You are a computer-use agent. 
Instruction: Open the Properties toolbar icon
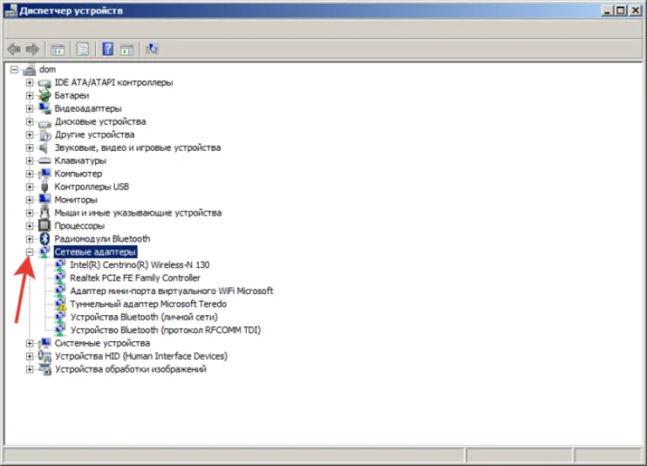point(83,50)
